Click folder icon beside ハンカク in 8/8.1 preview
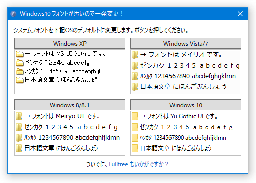 19,138
